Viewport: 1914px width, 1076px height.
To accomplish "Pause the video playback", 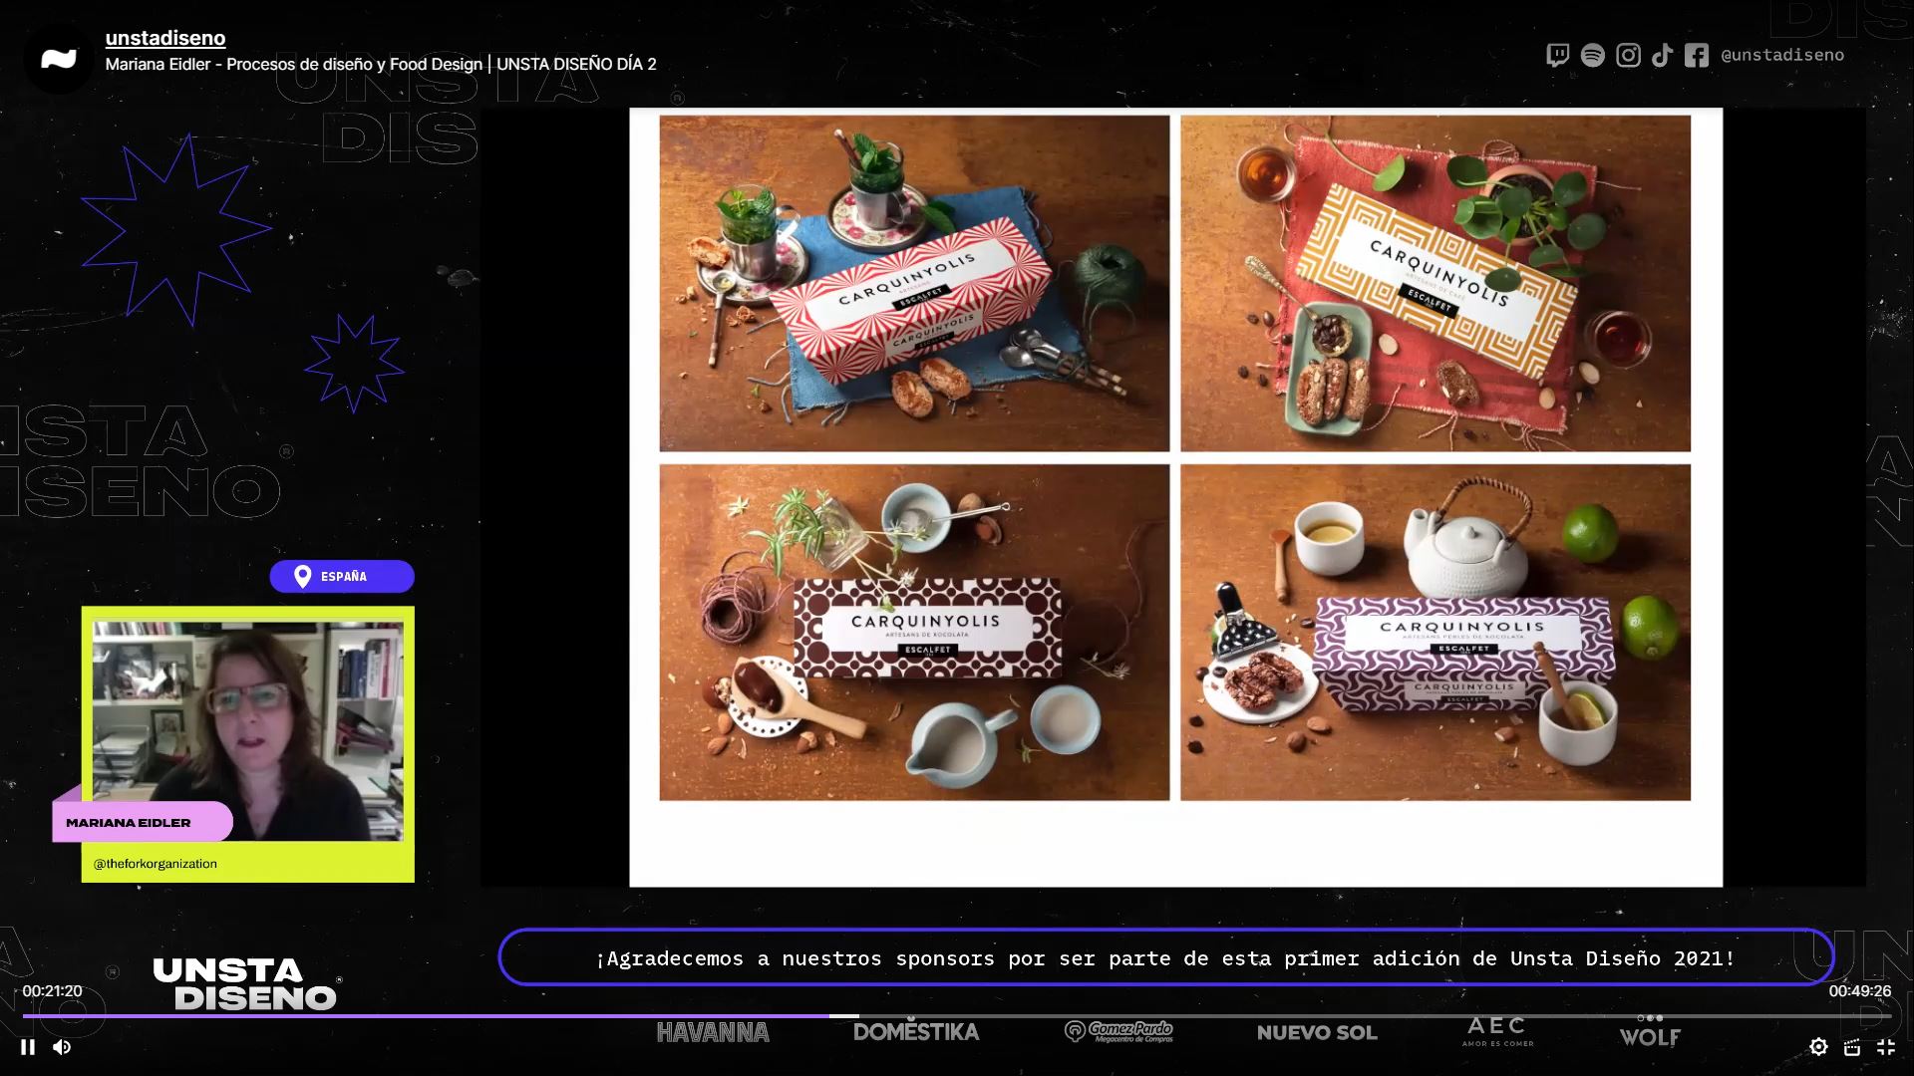I will (28, 1047).
